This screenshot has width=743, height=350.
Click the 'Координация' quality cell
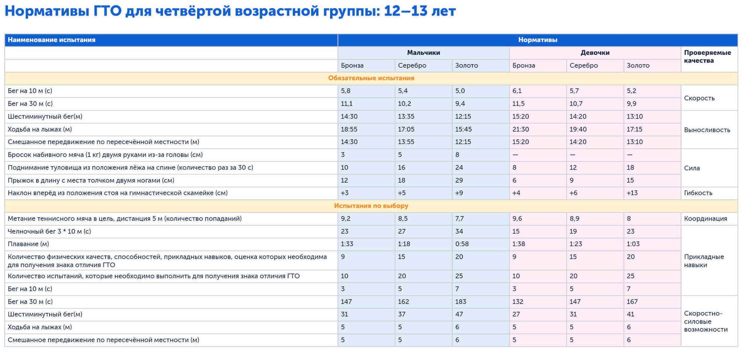[705, 219]
